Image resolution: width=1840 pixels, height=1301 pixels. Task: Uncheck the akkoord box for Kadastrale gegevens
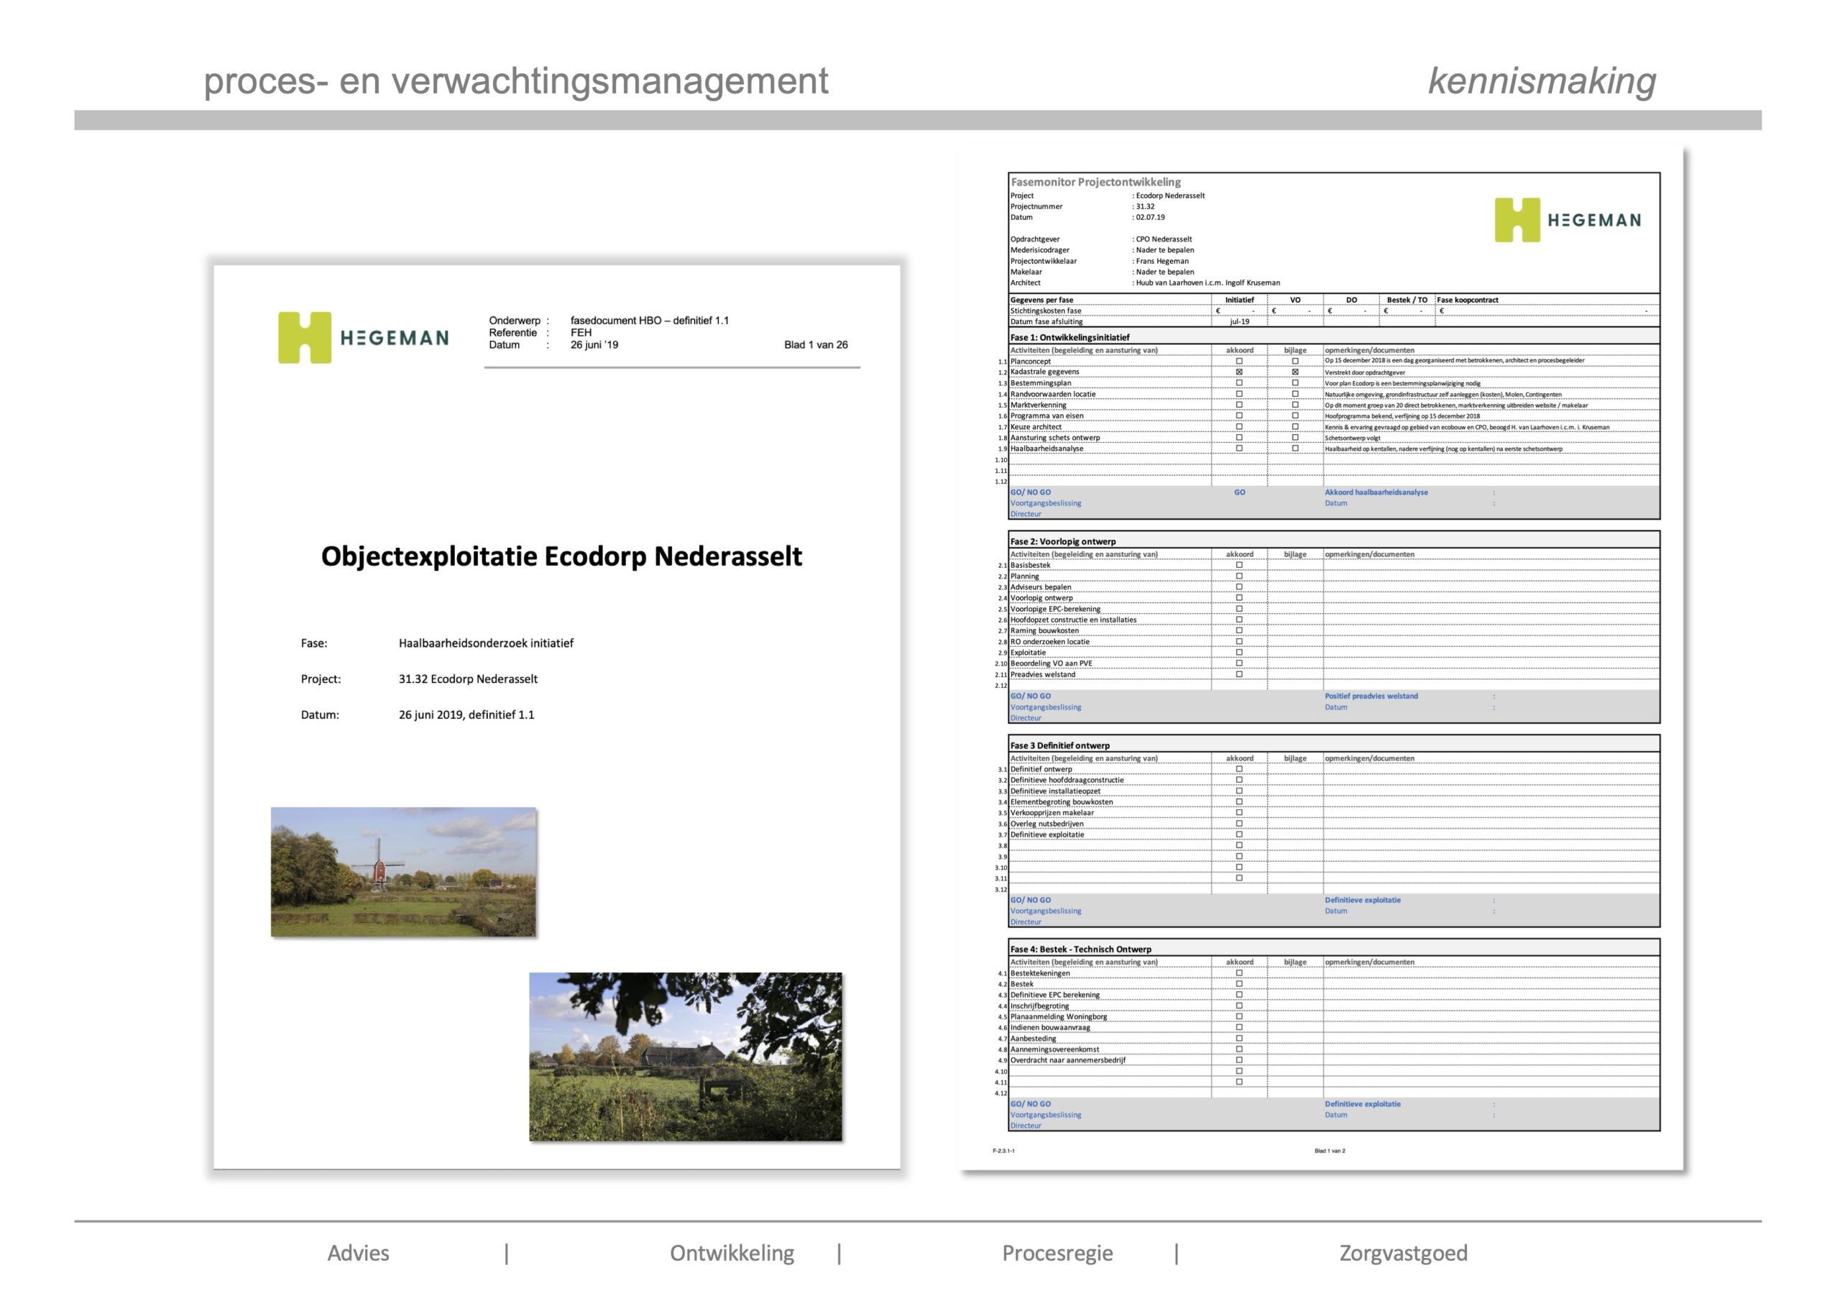[x=1239, y=372]
